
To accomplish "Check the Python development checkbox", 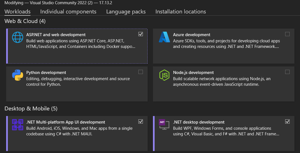I will [141, 72].
